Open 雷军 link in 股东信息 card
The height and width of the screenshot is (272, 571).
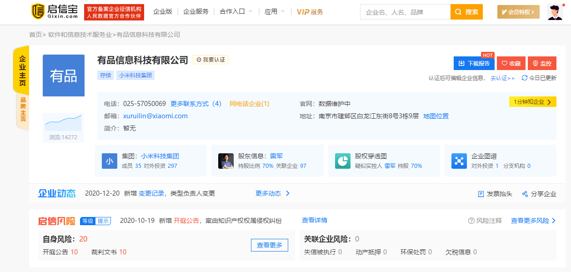(276, 156)
